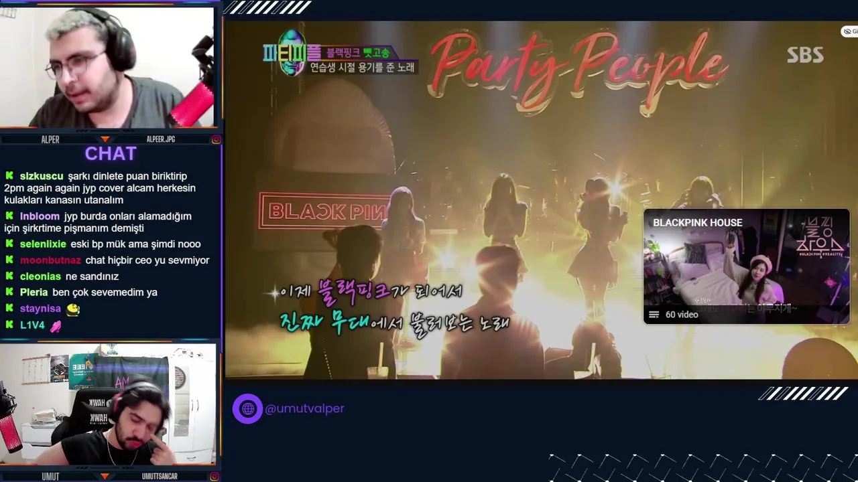Click the Instagram icon beside ALPEER.JPG
The width and height of the screenshot is (858, 482).
point(216,139)
